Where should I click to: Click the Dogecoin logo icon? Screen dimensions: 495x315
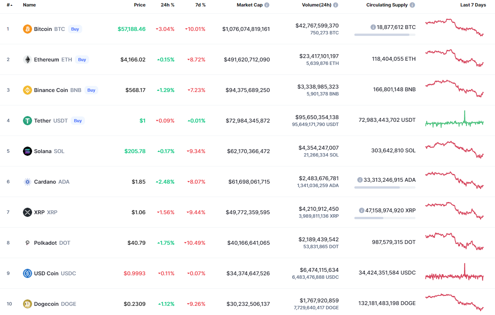[28, 304]
